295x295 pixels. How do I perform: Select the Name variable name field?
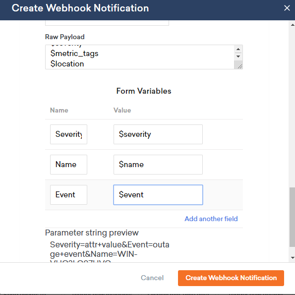click(69, 165)
